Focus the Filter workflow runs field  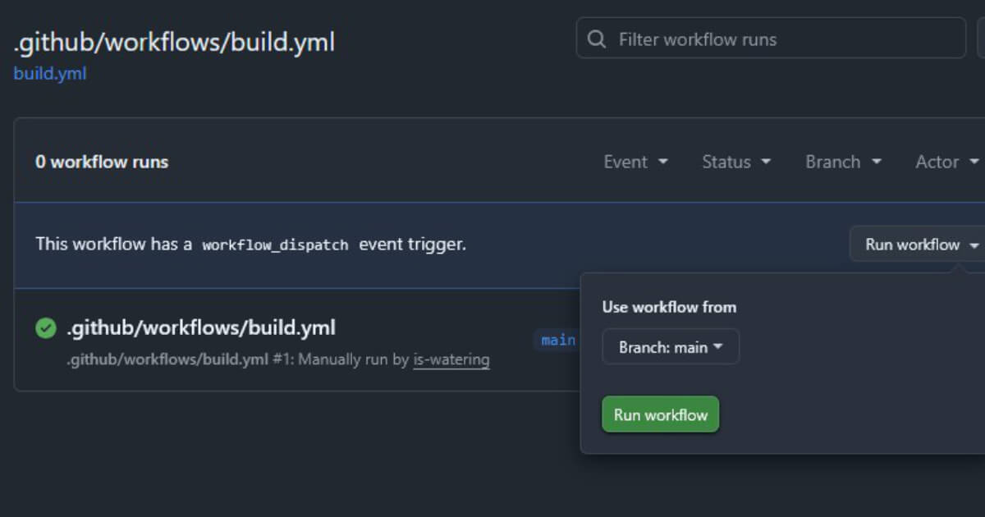point(780,39)
